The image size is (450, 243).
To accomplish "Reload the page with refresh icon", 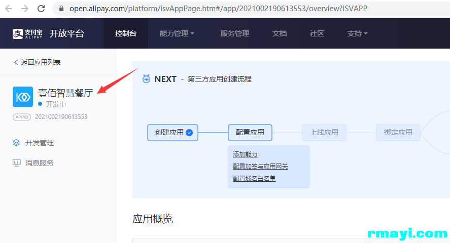I will (x=41, y=9).
